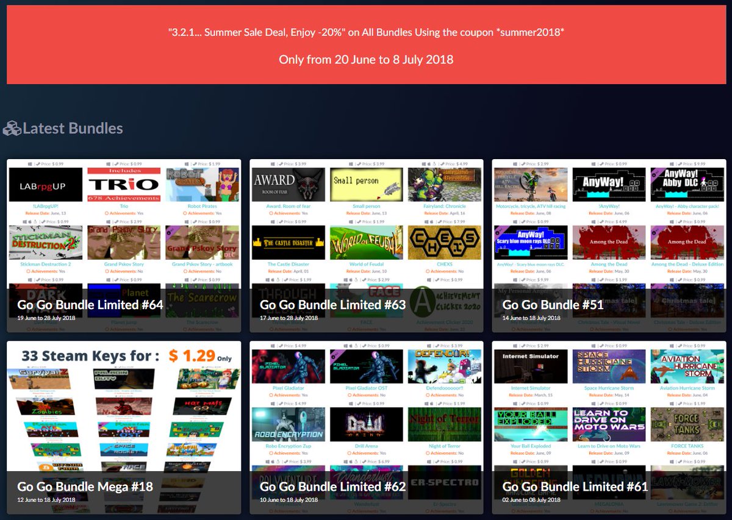Click the Windows platform icon above "Award. Room of fear"
The width and height of the screenshot is (732, 520).
click(x=273, y=164)
